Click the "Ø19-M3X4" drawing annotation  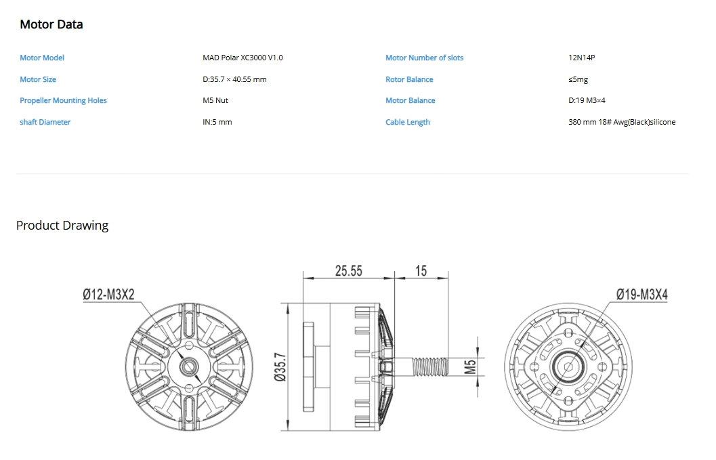pyautogui.click(x=641, y=295)
